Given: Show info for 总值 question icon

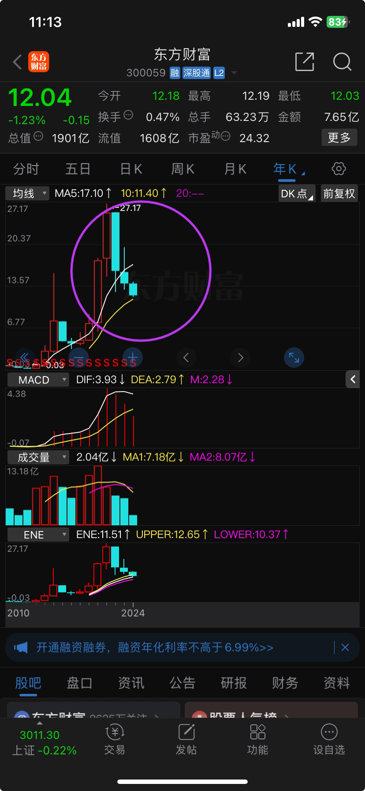Looking at the screenshot, I should coord(38,136).
